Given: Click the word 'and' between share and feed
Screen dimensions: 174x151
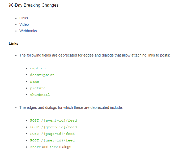Looking at the screenshot, I should [x=45, y=147].
